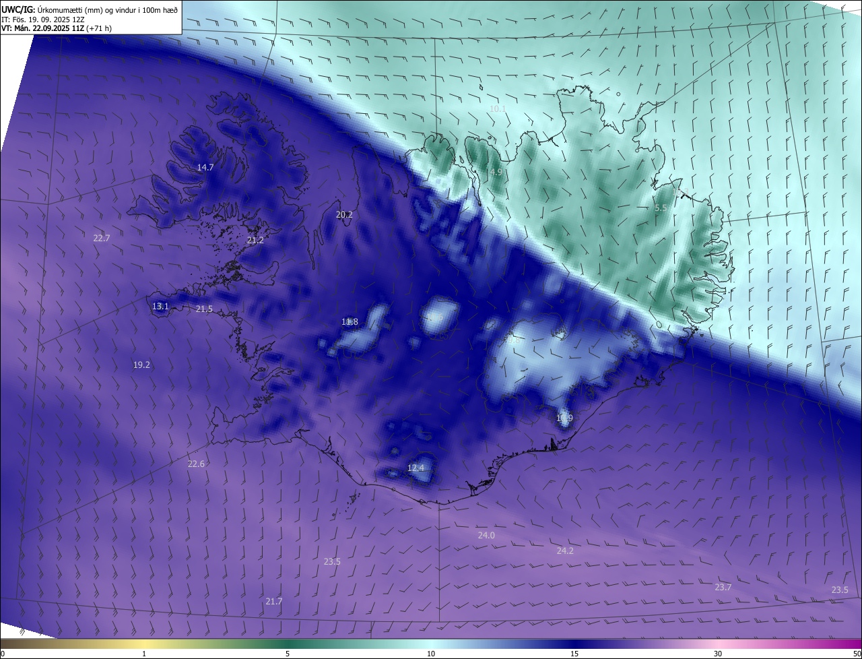Click the colorbar tick label 0

coord(3,654)
